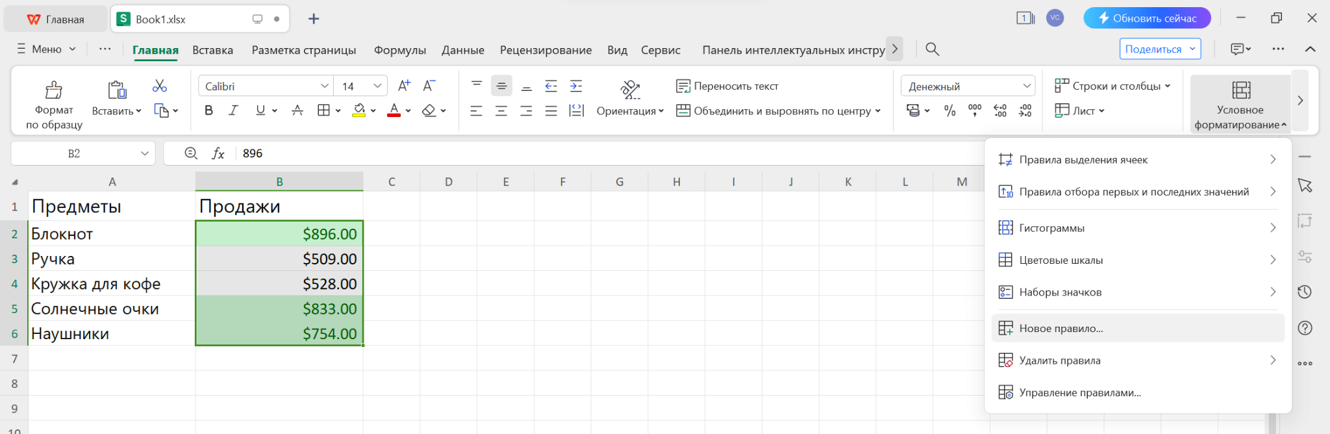Expand the Name Box dropdown arrow
Image resolution: width=1330 pixels, height=434 pixels.
pos(145,153)
